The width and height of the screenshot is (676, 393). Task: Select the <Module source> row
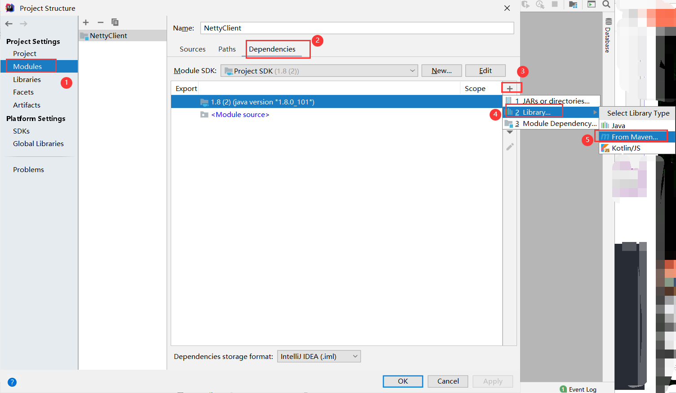click(336, 115)
